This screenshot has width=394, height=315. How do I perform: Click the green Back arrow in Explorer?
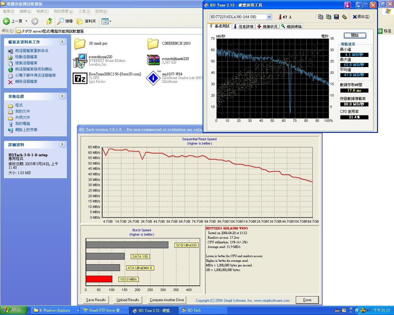pyautogui.click(x=6, y=21)
